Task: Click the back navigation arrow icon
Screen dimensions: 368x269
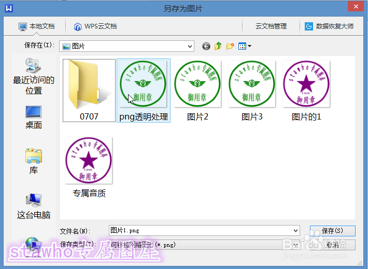Action: tap(206, 46)
